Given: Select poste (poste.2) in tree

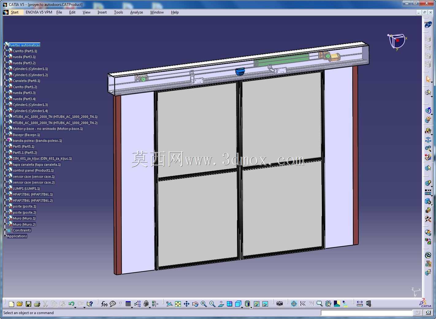Looking at the screenshot, I should (25, 212).
